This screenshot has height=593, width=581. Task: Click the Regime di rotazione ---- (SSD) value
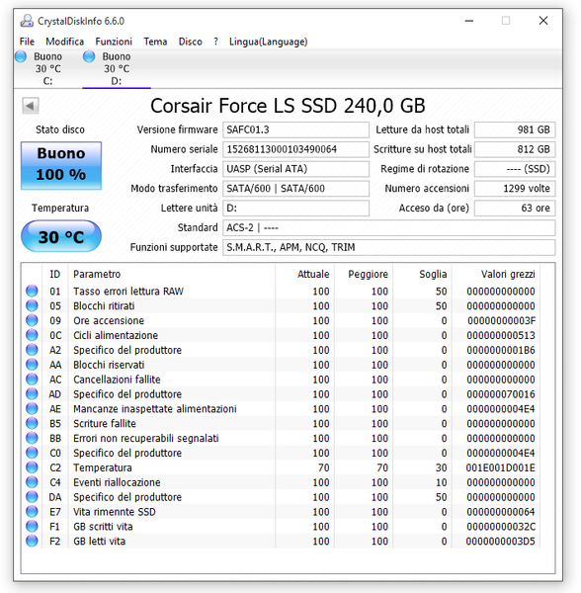click(515, 169)
